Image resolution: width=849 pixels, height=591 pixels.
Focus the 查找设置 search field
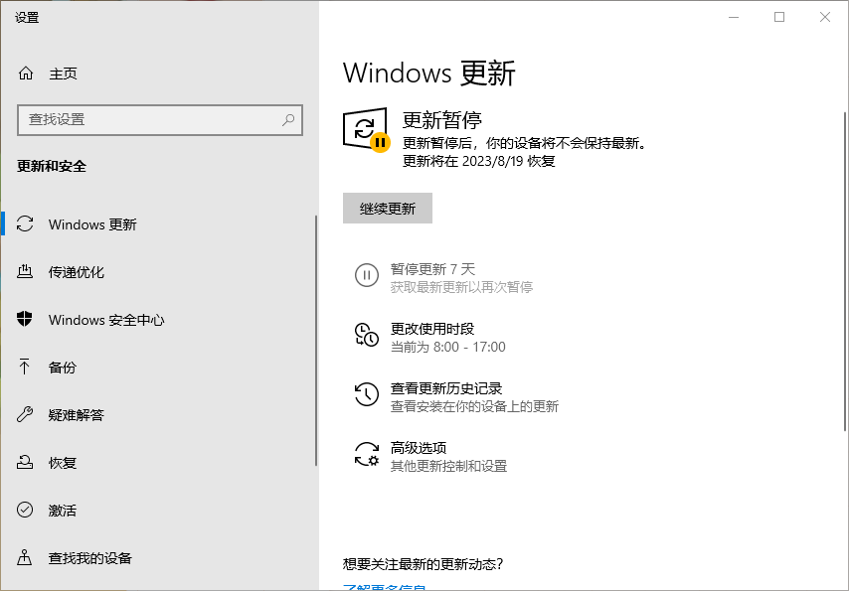(160, 119)
